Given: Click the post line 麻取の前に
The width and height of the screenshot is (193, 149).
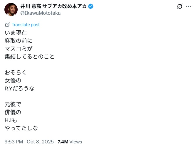Looking at the screenshot, I should (x=19, y=41).
